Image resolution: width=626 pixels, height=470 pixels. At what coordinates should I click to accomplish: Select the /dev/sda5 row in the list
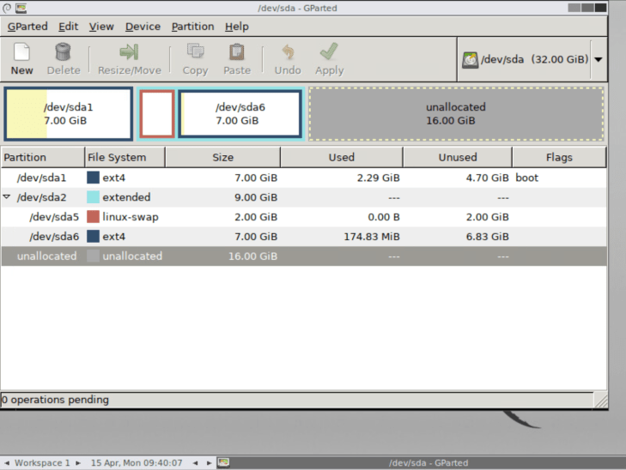(x=303, y=217)
